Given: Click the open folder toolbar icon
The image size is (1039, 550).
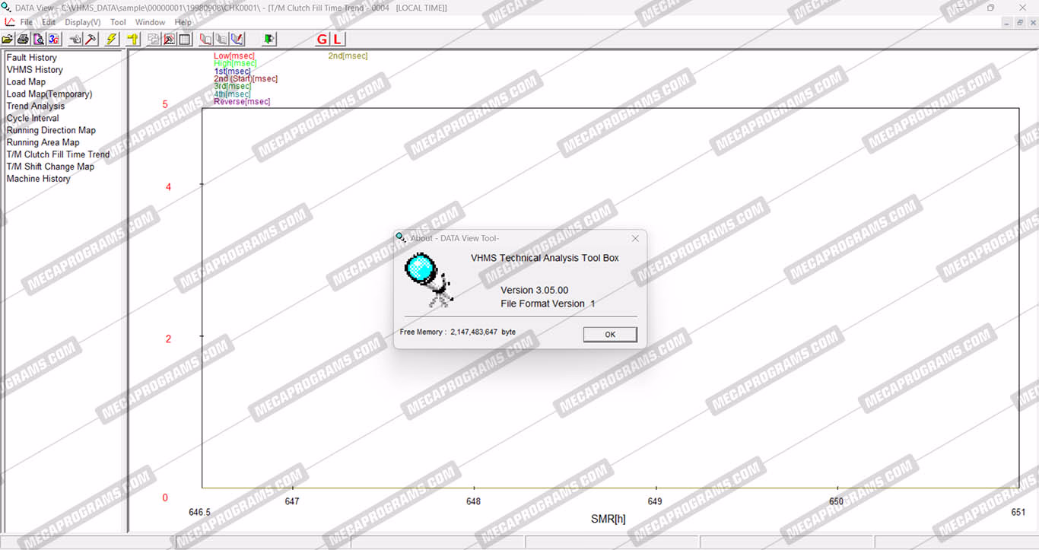Looking at the screenshot, I should click(x=8, y=40).
